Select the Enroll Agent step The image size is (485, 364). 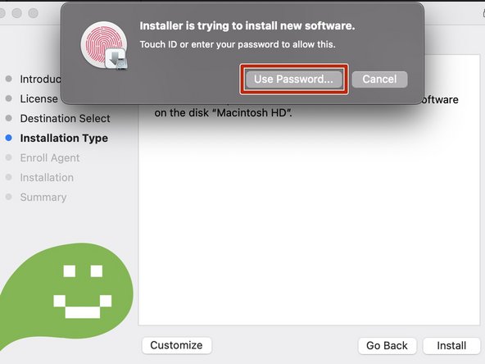coord(50,158)
